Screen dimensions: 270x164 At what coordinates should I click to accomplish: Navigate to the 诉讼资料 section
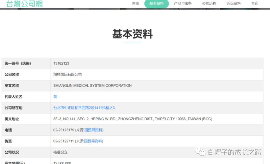234,4
